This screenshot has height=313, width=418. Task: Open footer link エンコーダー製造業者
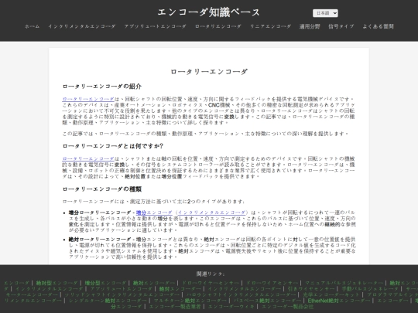175,307
